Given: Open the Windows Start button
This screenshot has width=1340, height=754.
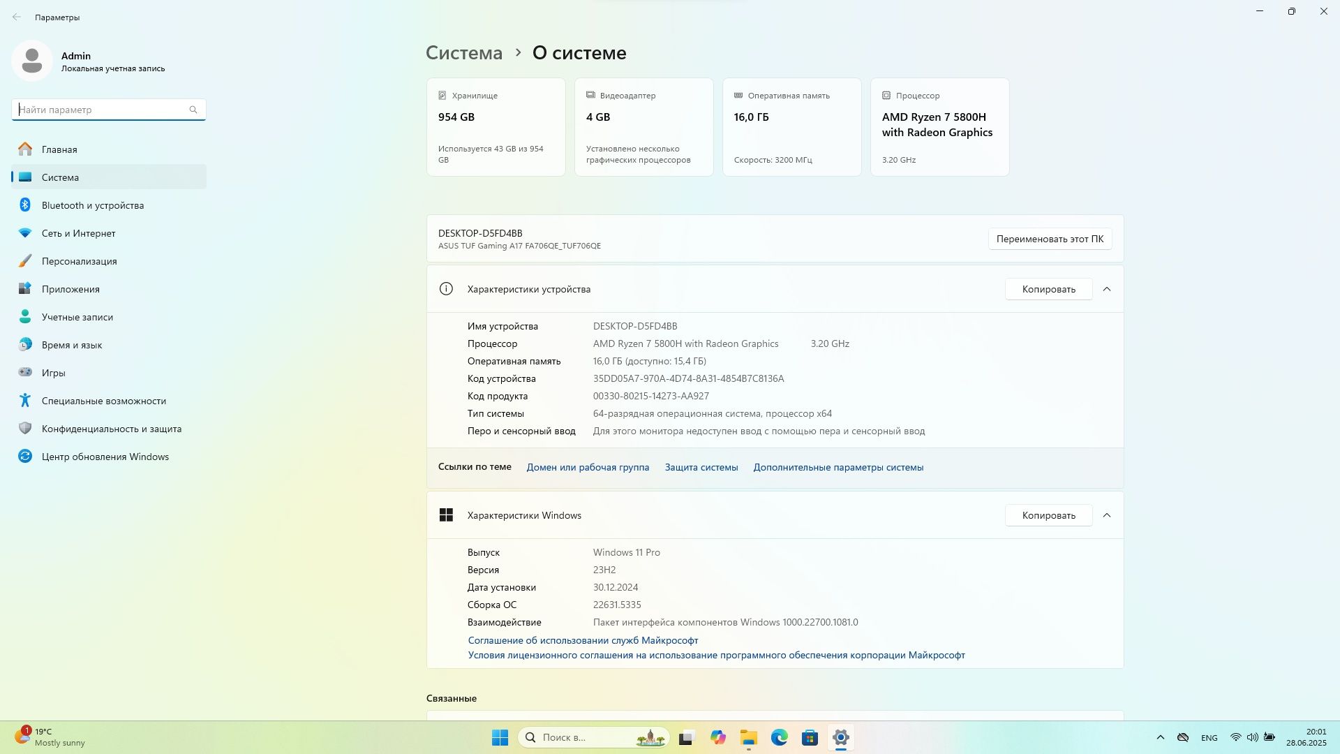Looking at the screenshot, I should click(x=500, y=737).
